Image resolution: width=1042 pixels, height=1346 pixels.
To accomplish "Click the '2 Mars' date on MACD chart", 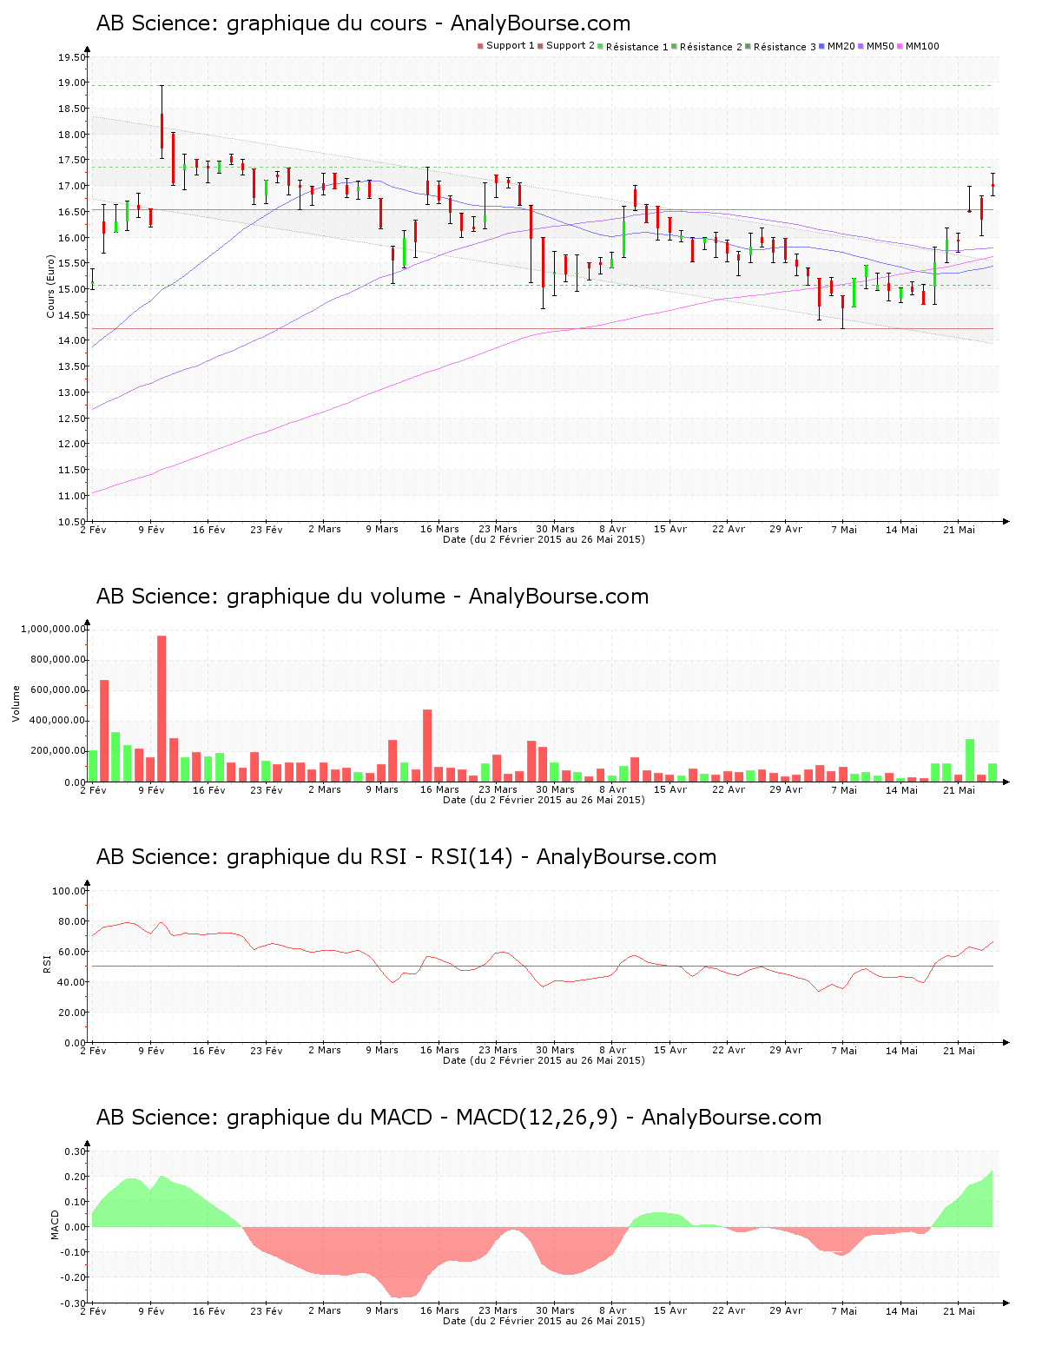I will pyautogui.click(x=325, y=1310).
